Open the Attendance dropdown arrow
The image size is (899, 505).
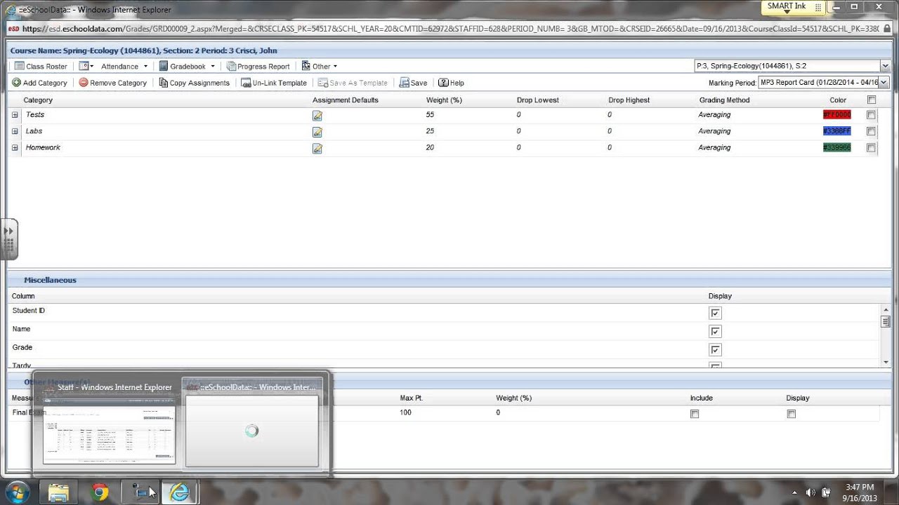[145, 67]
